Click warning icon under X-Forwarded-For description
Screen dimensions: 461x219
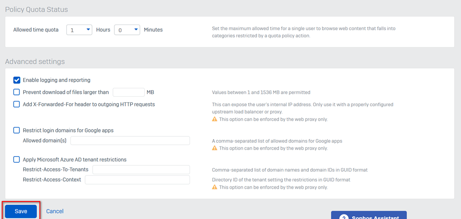215,119
